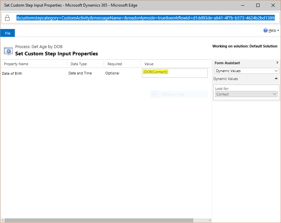Click the Property Name column header

point(16,64)
